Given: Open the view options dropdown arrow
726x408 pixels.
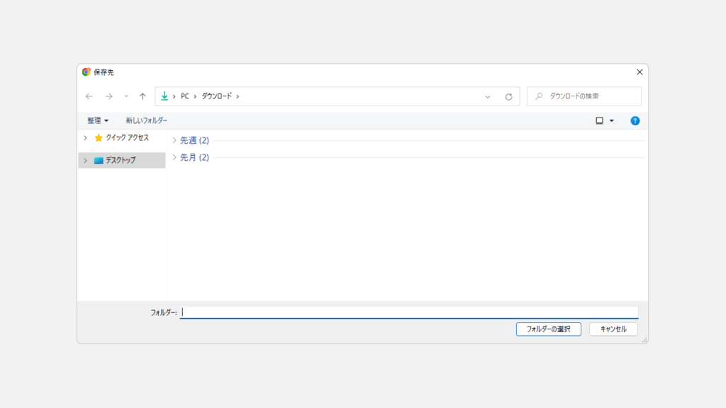Looking at the screenshot, I should tap(612, 120).
